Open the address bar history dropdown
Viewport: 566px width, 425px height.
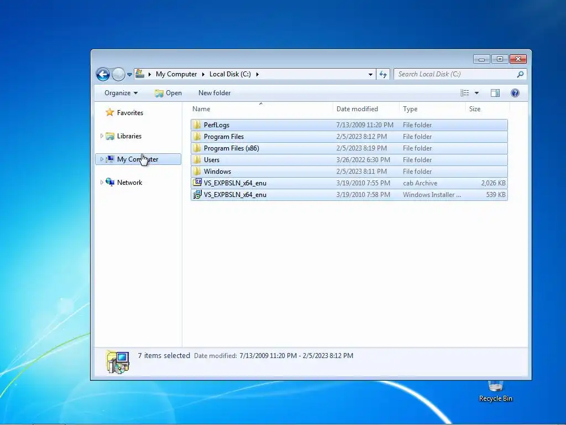click(x=370, y=75)
